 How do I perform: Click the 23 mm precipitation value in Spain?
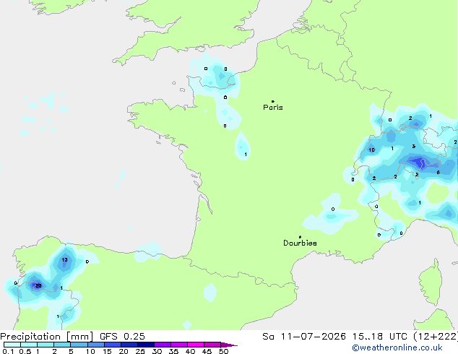[38, 285]
